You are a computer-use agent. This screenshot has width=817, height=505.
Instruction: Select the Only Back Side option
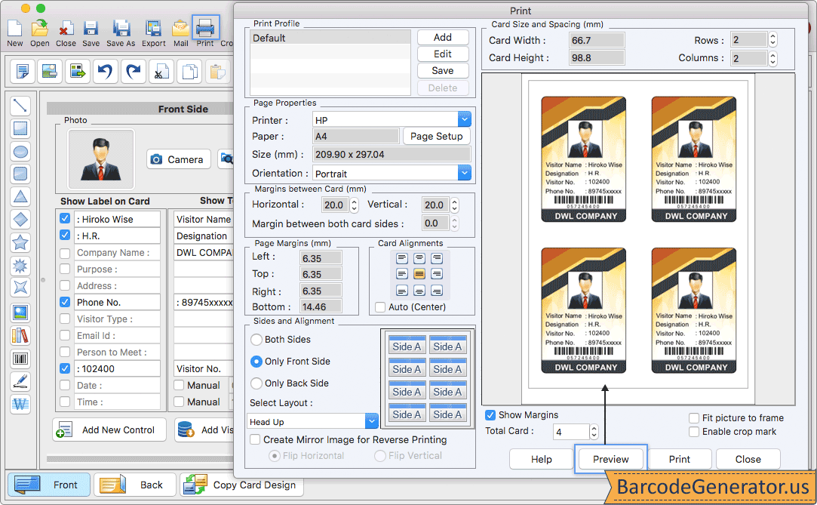(x=256, y=383)
